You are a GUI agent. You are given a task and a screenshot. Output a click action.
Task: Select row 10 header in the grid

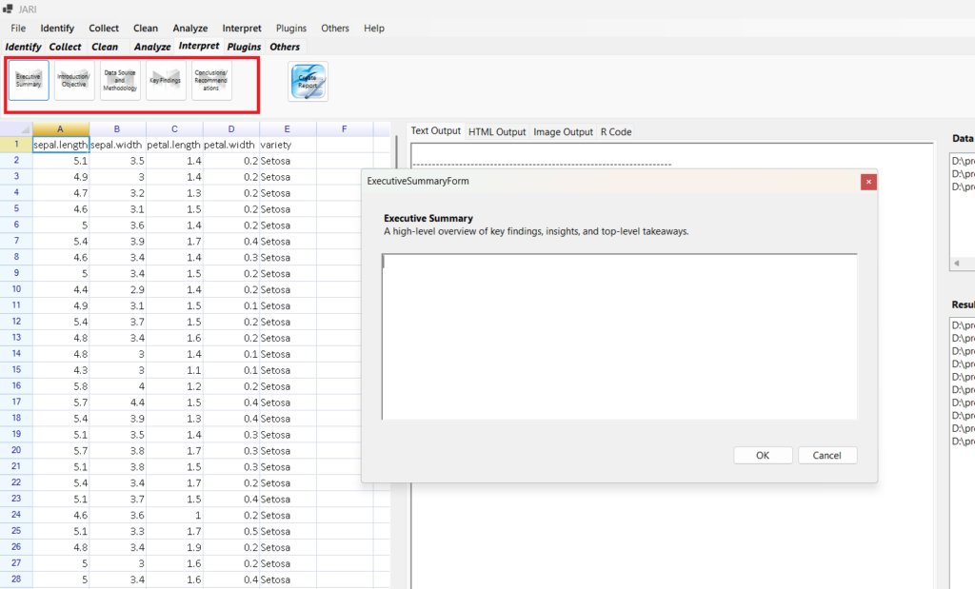[16, 289]
